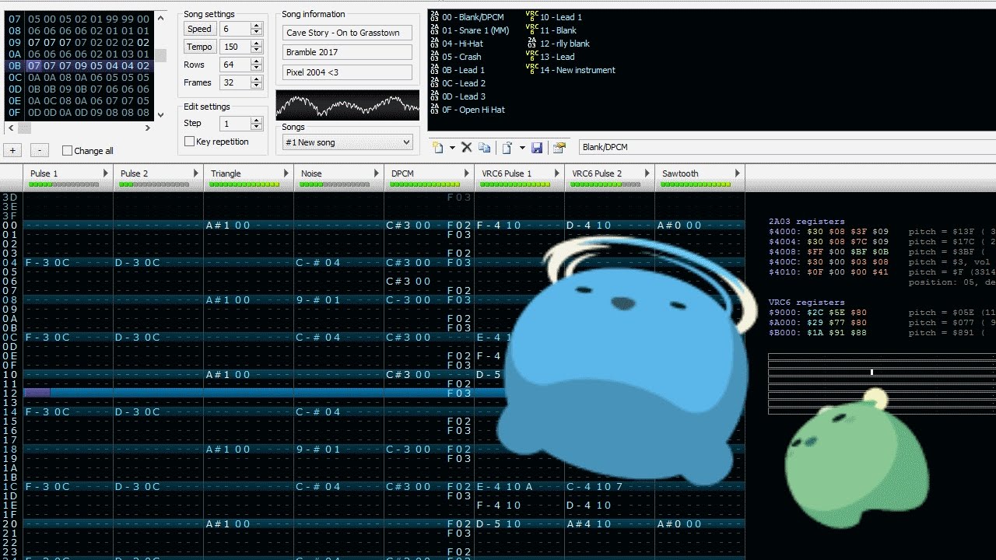Image resolution: width=996 pixels, height=560 pixels.
Task: Click the Speed settings button
Action: tap(199, 29)
